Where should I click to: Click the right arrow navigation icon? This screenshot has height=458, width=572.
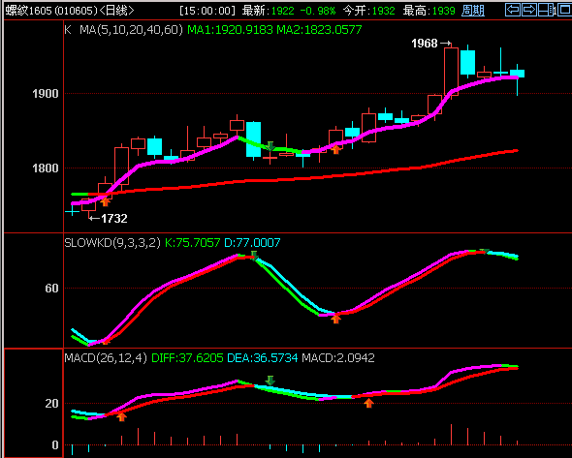pos(529,10)
